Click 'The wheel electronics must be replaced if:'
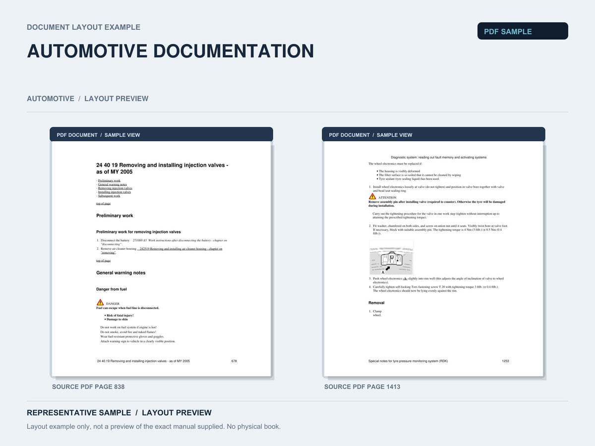The height and width of the screenshot is (446, 595). pyautogui.click(x=395, y=164)
